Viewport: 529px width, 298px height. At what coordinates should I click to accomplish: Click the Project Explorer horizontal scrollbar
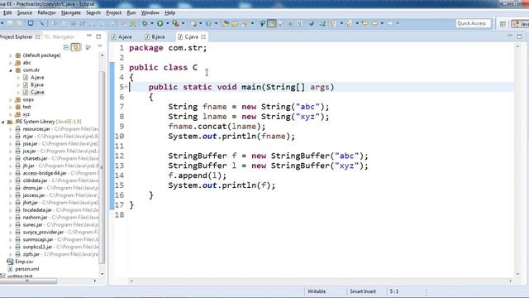pyautogui.click(x=28, y=281)
